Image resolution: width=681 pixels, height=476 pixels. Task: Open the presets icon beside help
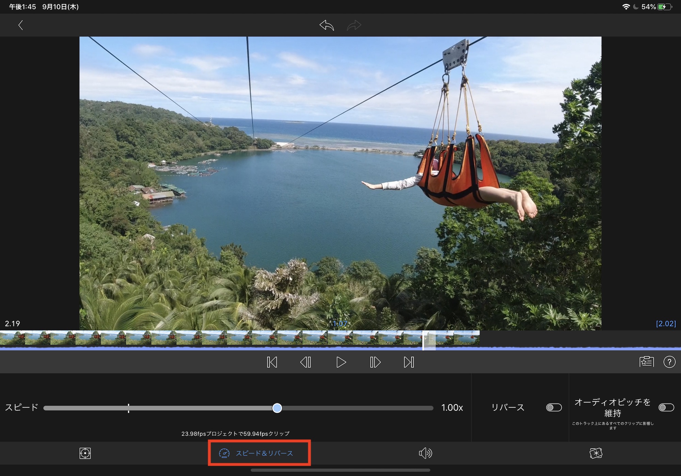pyautogui.click(x=646, y=362)
